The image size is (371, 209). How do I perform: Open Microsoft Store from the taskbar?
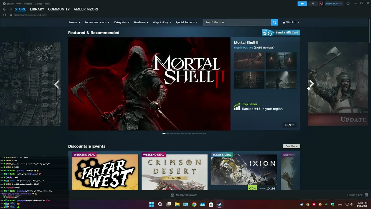coord(211,204)
